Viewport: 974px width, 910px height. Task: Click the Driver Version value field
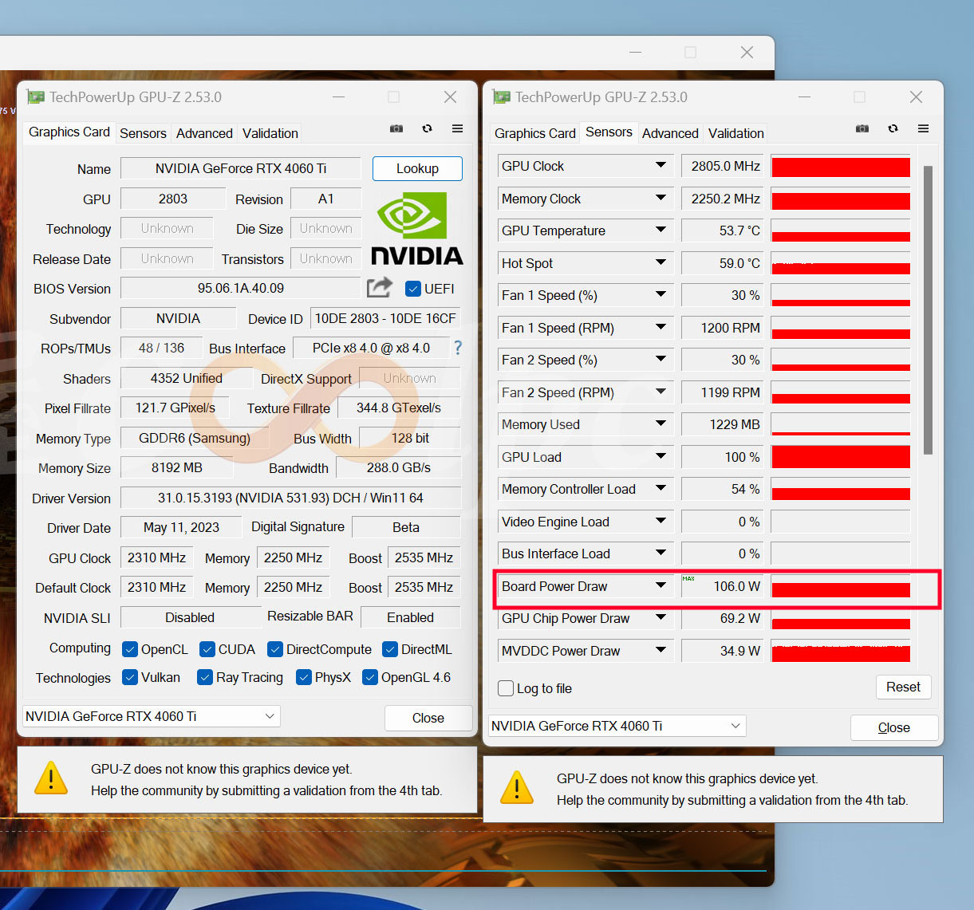tap(290, 498)
